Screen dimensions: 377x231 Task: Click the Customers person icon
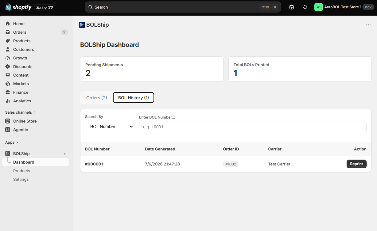[8, 49]
